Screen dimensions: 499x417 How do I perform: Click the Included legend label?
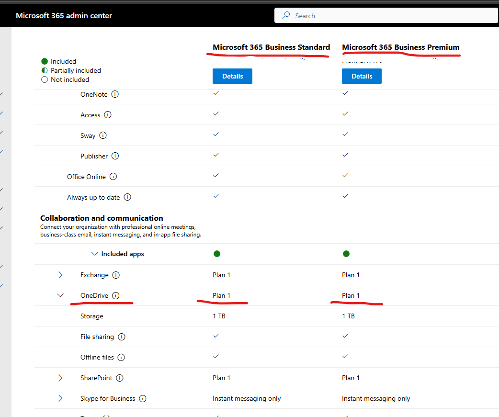(x=63, y=61)
